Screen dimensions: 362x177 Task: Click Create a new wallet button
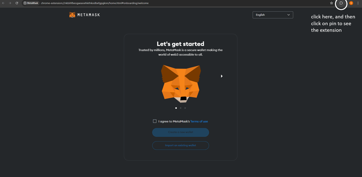(181, 132)
